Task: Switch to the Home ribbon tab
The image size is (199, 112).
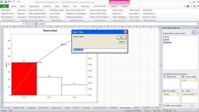Action: [x=14, y=6]
